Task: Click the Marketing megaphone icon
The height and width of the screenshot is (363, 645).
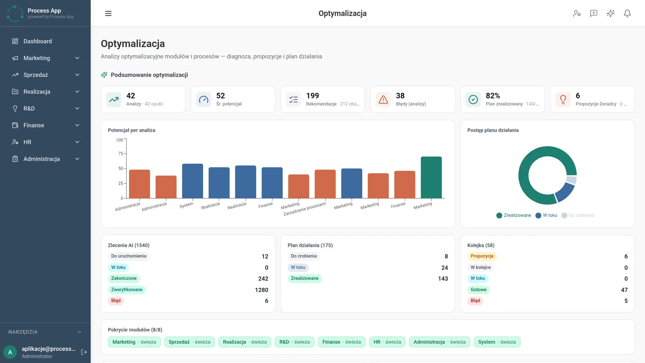Action: [x=15, y=58]
